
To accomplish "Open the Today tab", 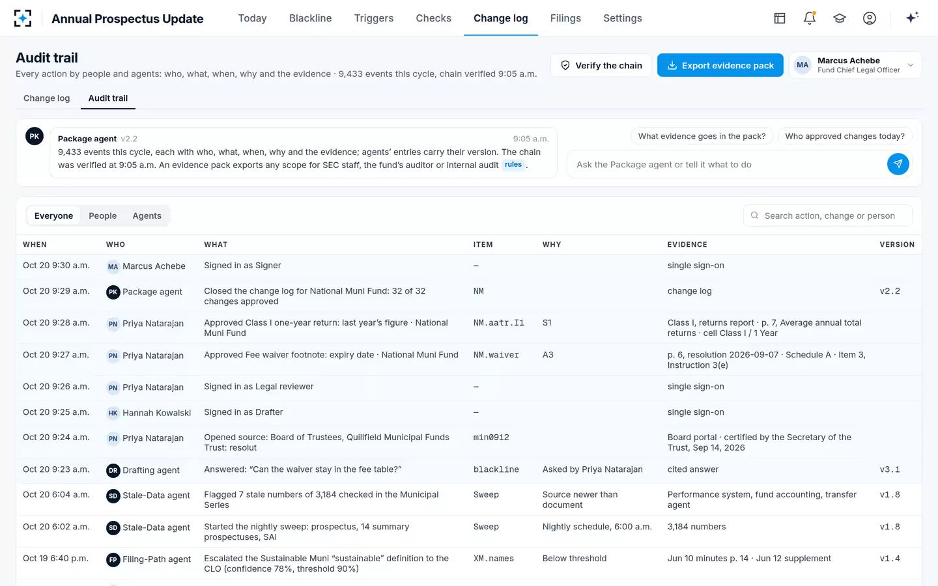I will (253, 18).
